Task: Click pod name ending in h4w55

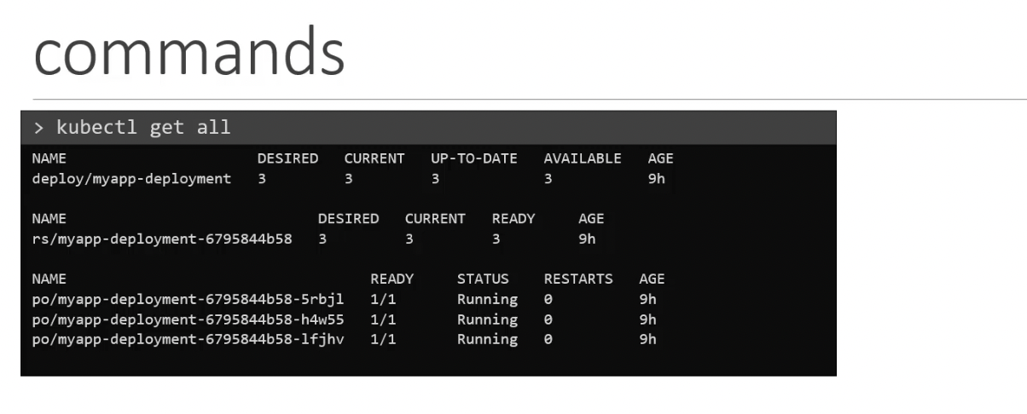Action: 188,319
